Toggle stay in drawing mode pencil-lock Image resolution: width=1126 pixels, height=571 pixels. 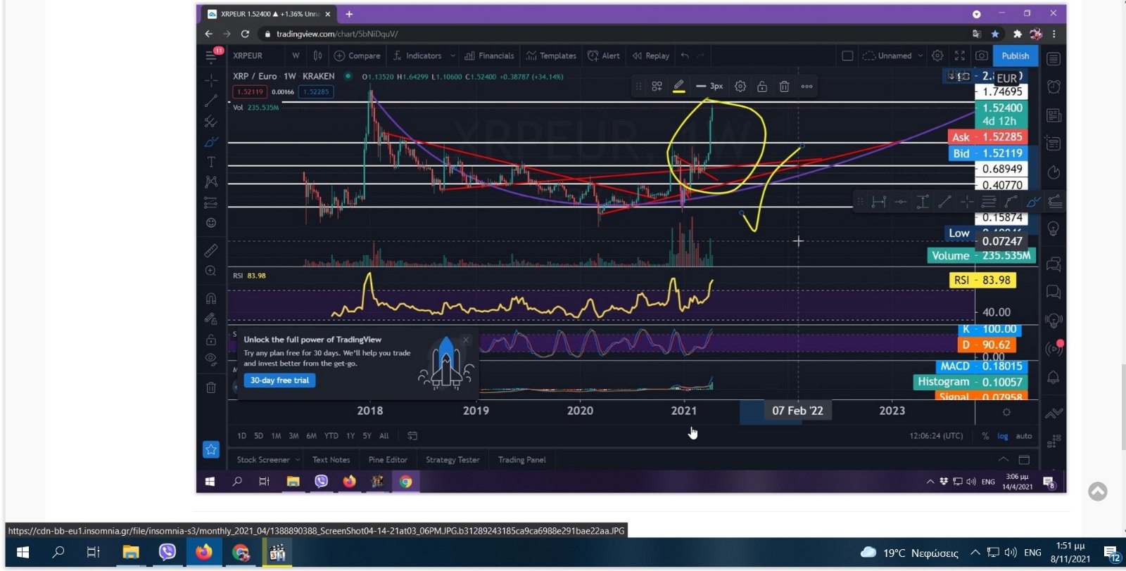[210, 319]
